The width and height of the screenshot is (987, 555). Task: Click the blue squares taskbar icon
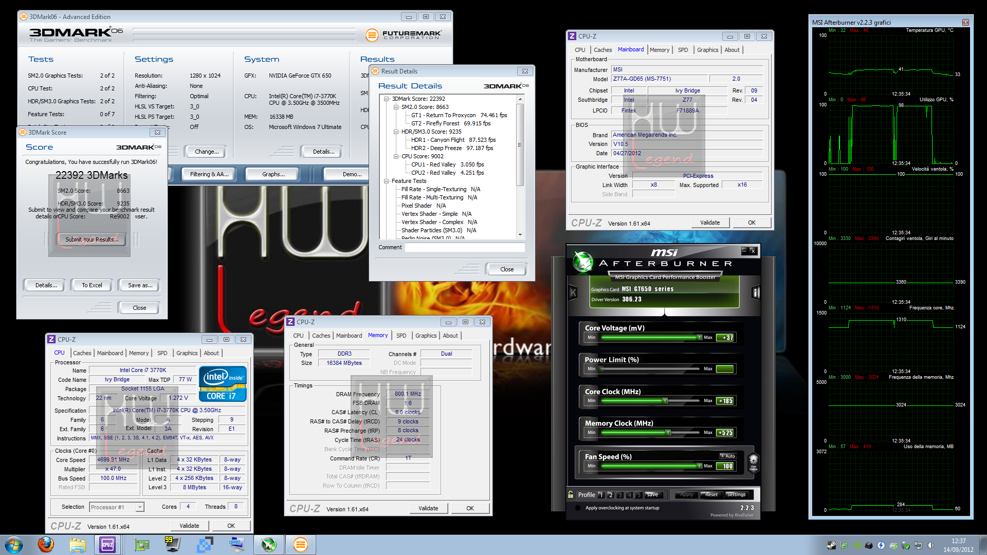pyautogui.click(x=205, y=545)
